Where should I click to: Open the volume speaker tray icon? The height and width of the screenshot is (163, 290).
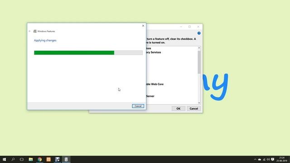268,159
